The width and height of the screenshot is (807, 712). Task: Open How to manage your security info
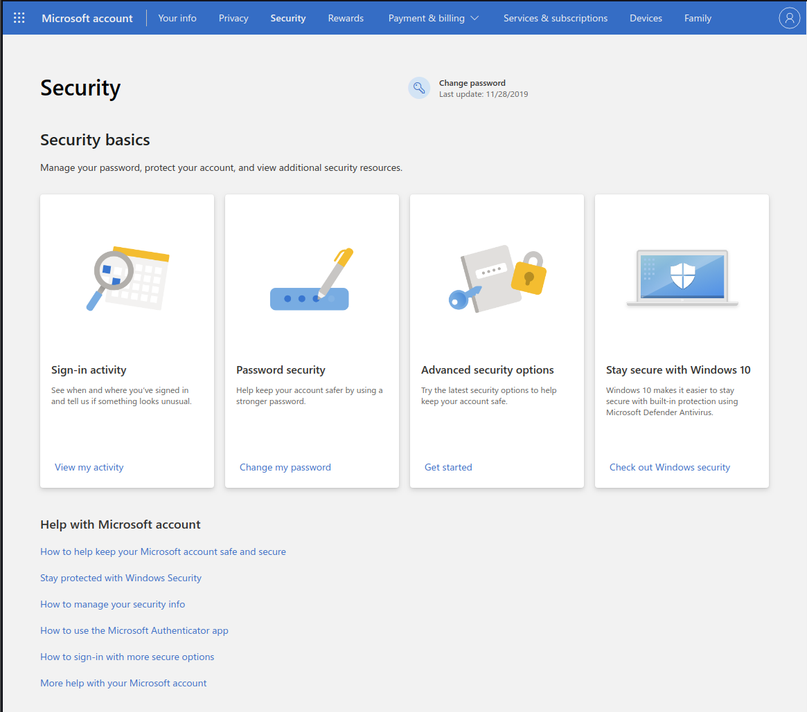pos(113,604)
